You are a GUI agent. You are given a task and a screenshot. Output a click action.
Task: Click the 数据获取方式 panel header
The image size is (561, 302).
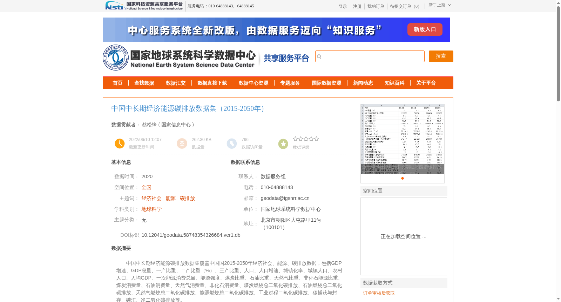click(x=404, y=283)
